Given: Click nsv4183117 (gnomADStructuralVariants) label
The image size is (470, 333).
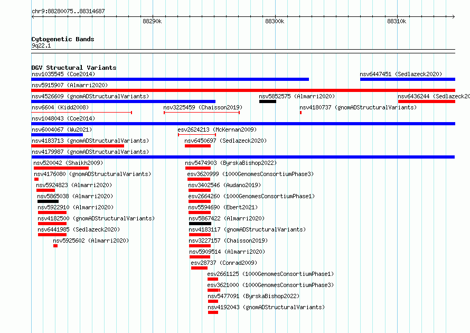Looking at the screenshot, I should [247, 229].
